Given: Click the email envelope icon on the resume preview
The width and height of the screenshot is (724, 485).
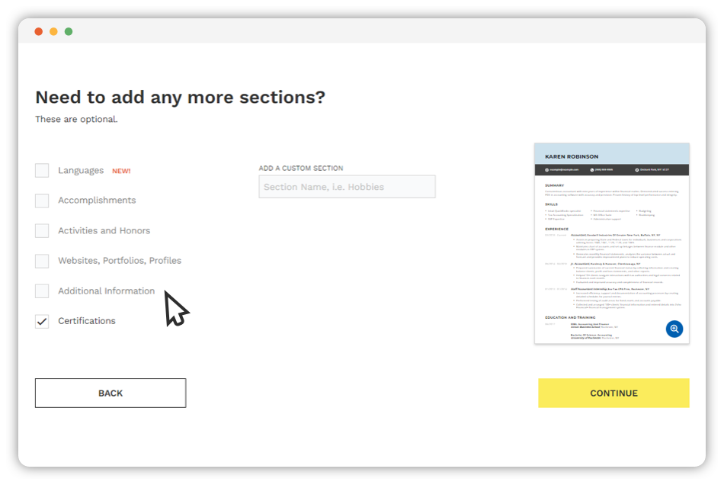Looking at the screenshot, I should [x=546, y=170].
